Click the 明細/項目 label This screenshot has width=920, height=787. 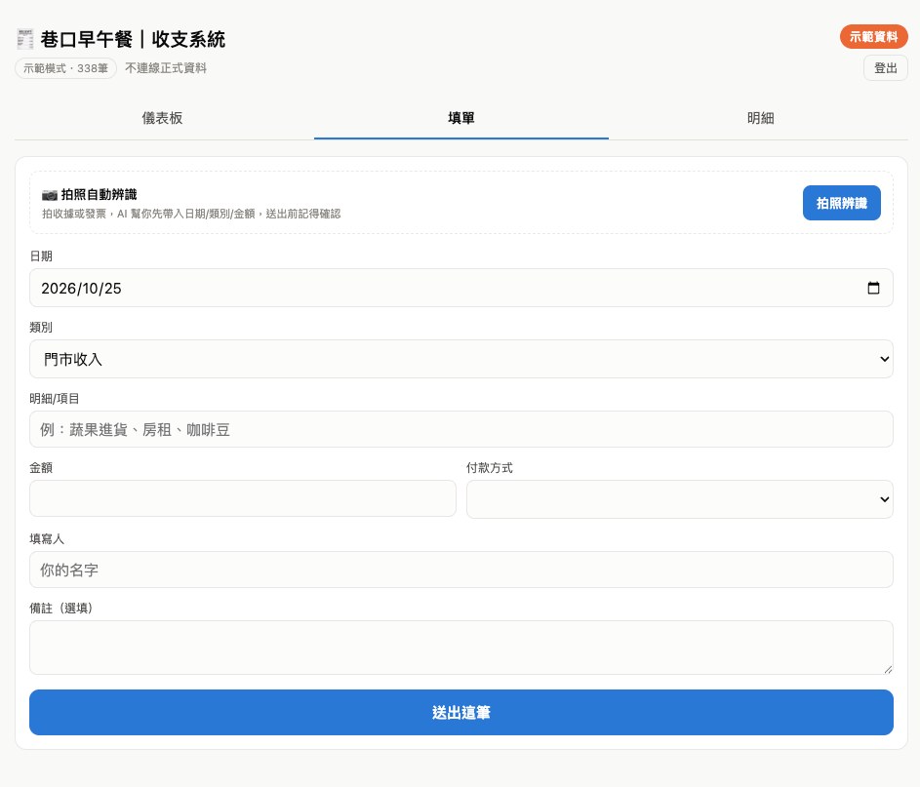click(x=54, y=399)
